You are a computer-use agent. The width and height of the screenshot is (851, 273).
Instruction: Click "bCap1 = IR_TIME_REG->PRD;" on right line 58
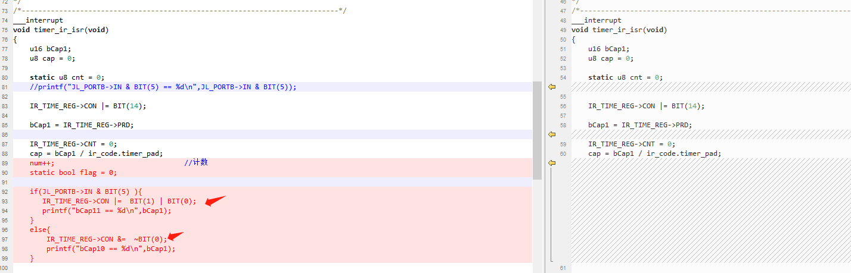[x=640, y=125]
